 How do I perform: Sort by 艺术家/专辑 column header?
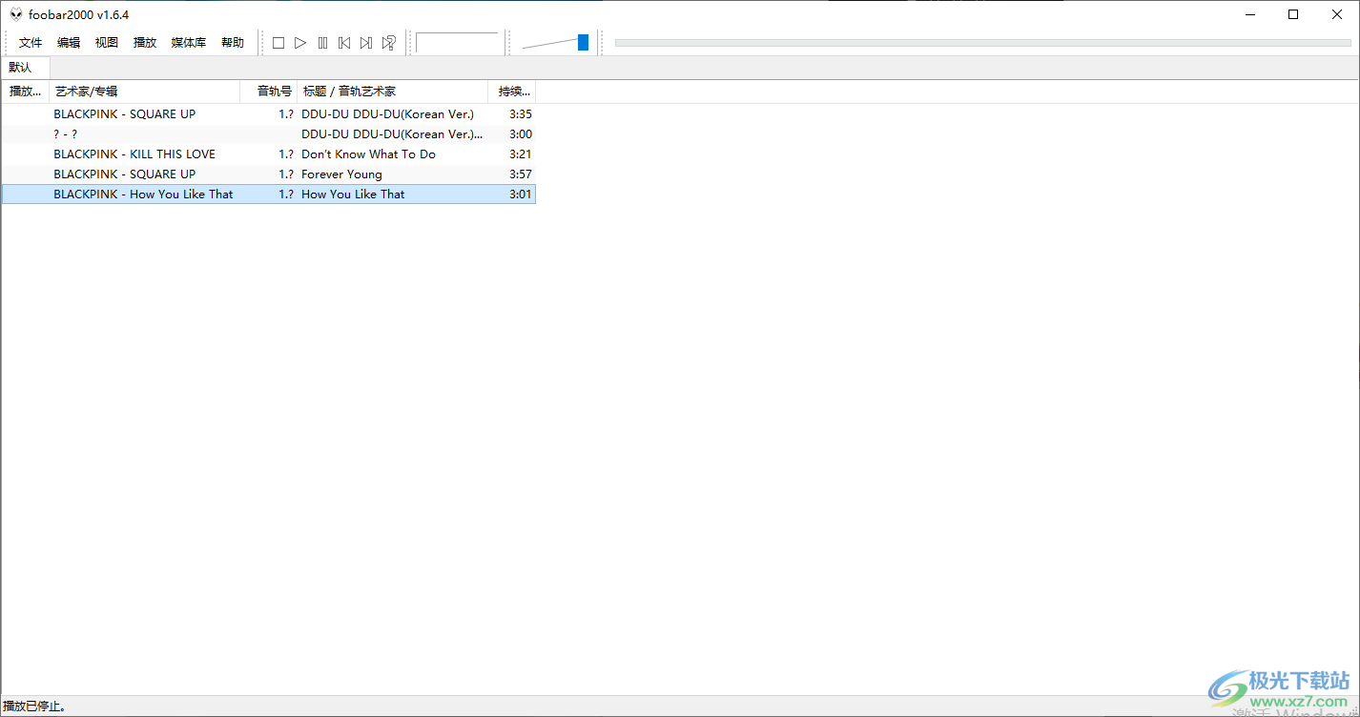(145, 92)
